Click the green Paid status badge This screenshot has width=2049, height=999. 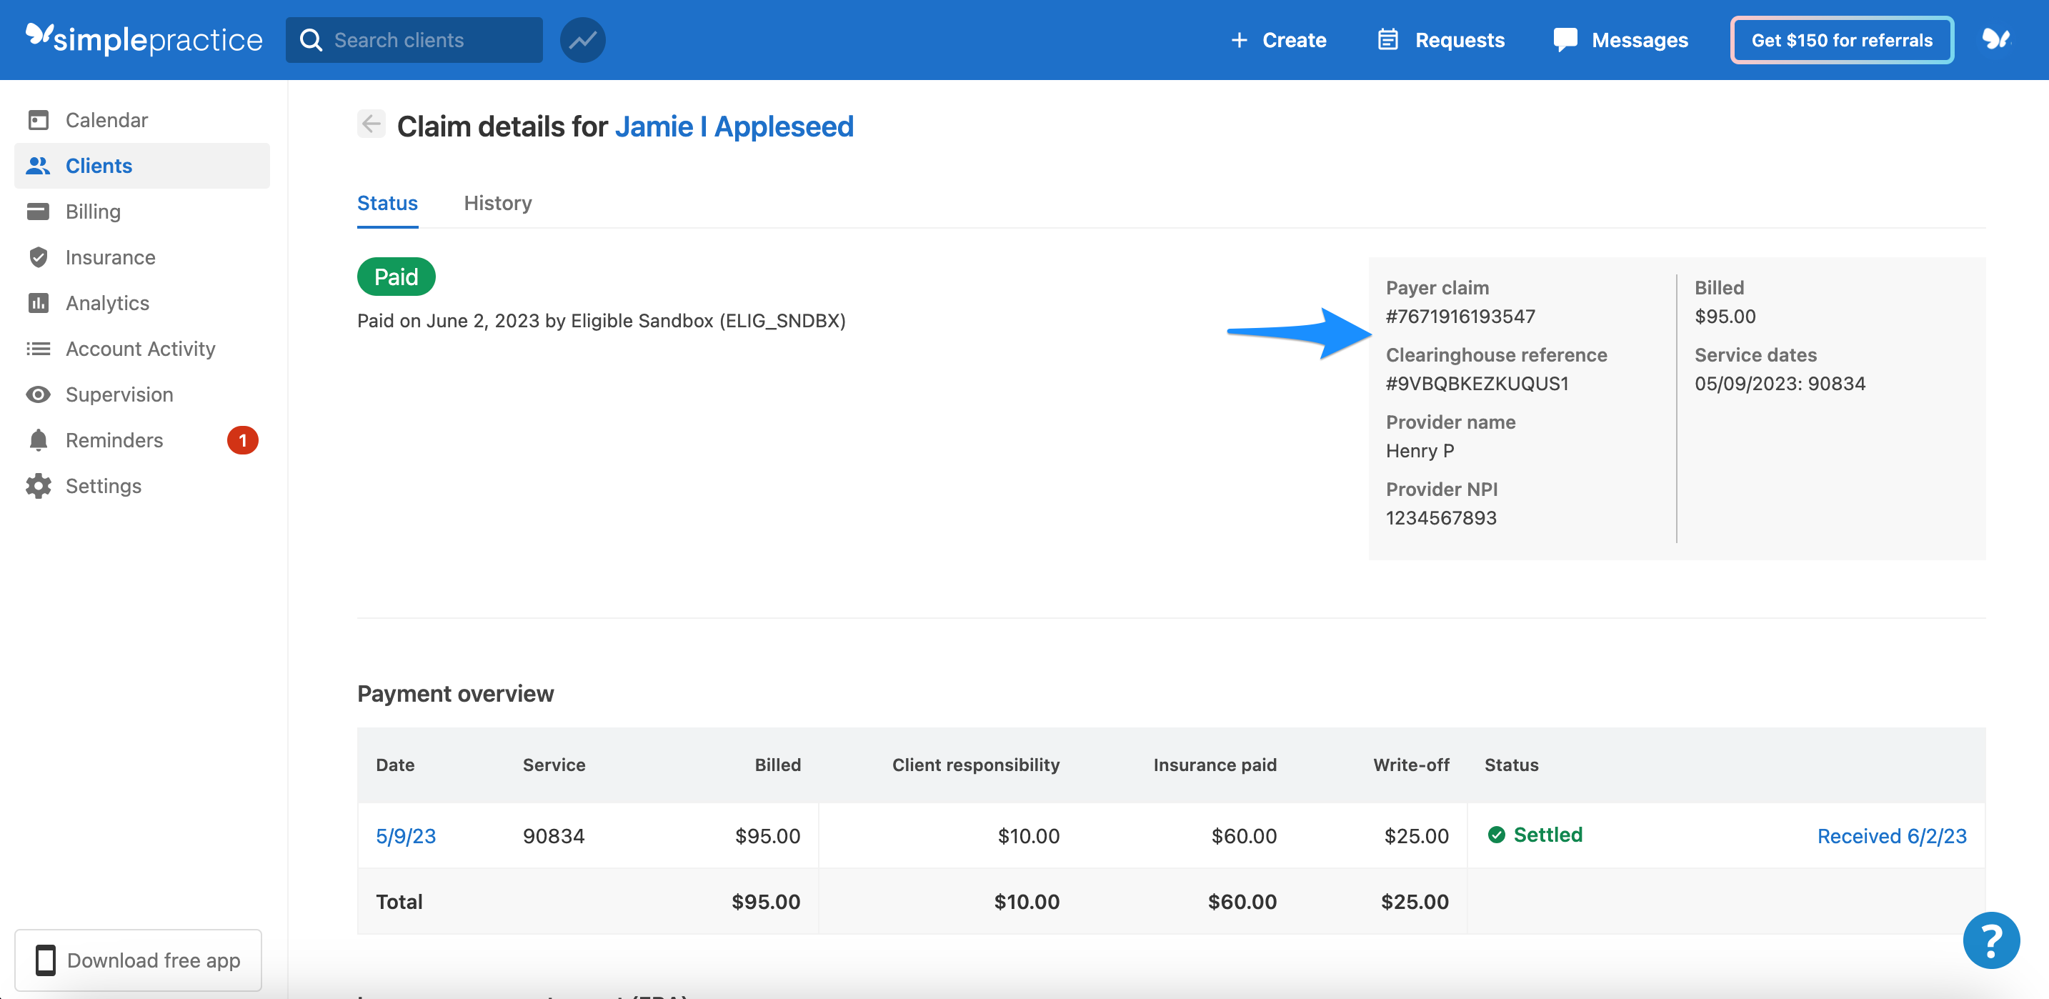click(x=396, y=277)
